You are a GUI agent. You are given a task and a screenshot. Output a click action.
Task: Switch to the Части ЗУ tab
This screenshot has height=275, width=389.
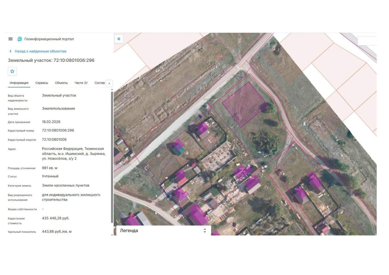point(81,83)
